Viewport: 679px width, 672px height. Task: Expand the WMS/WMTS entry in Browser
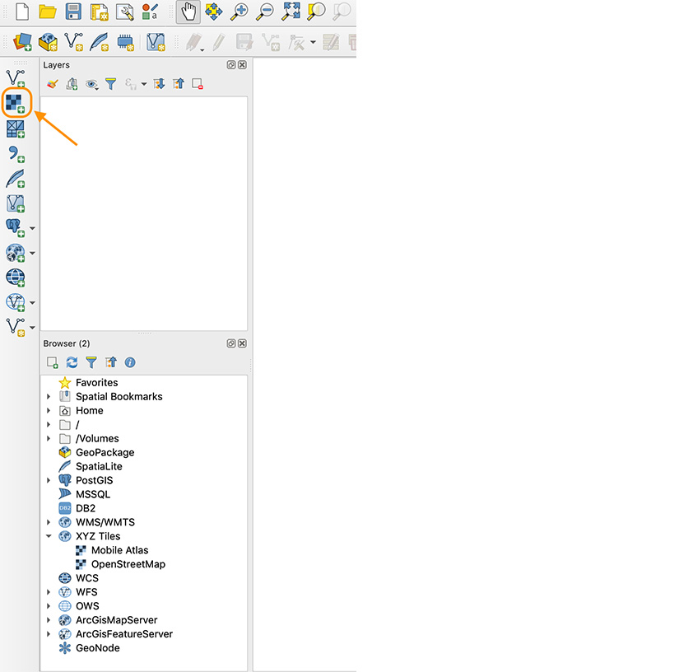(x=48, y=522)
